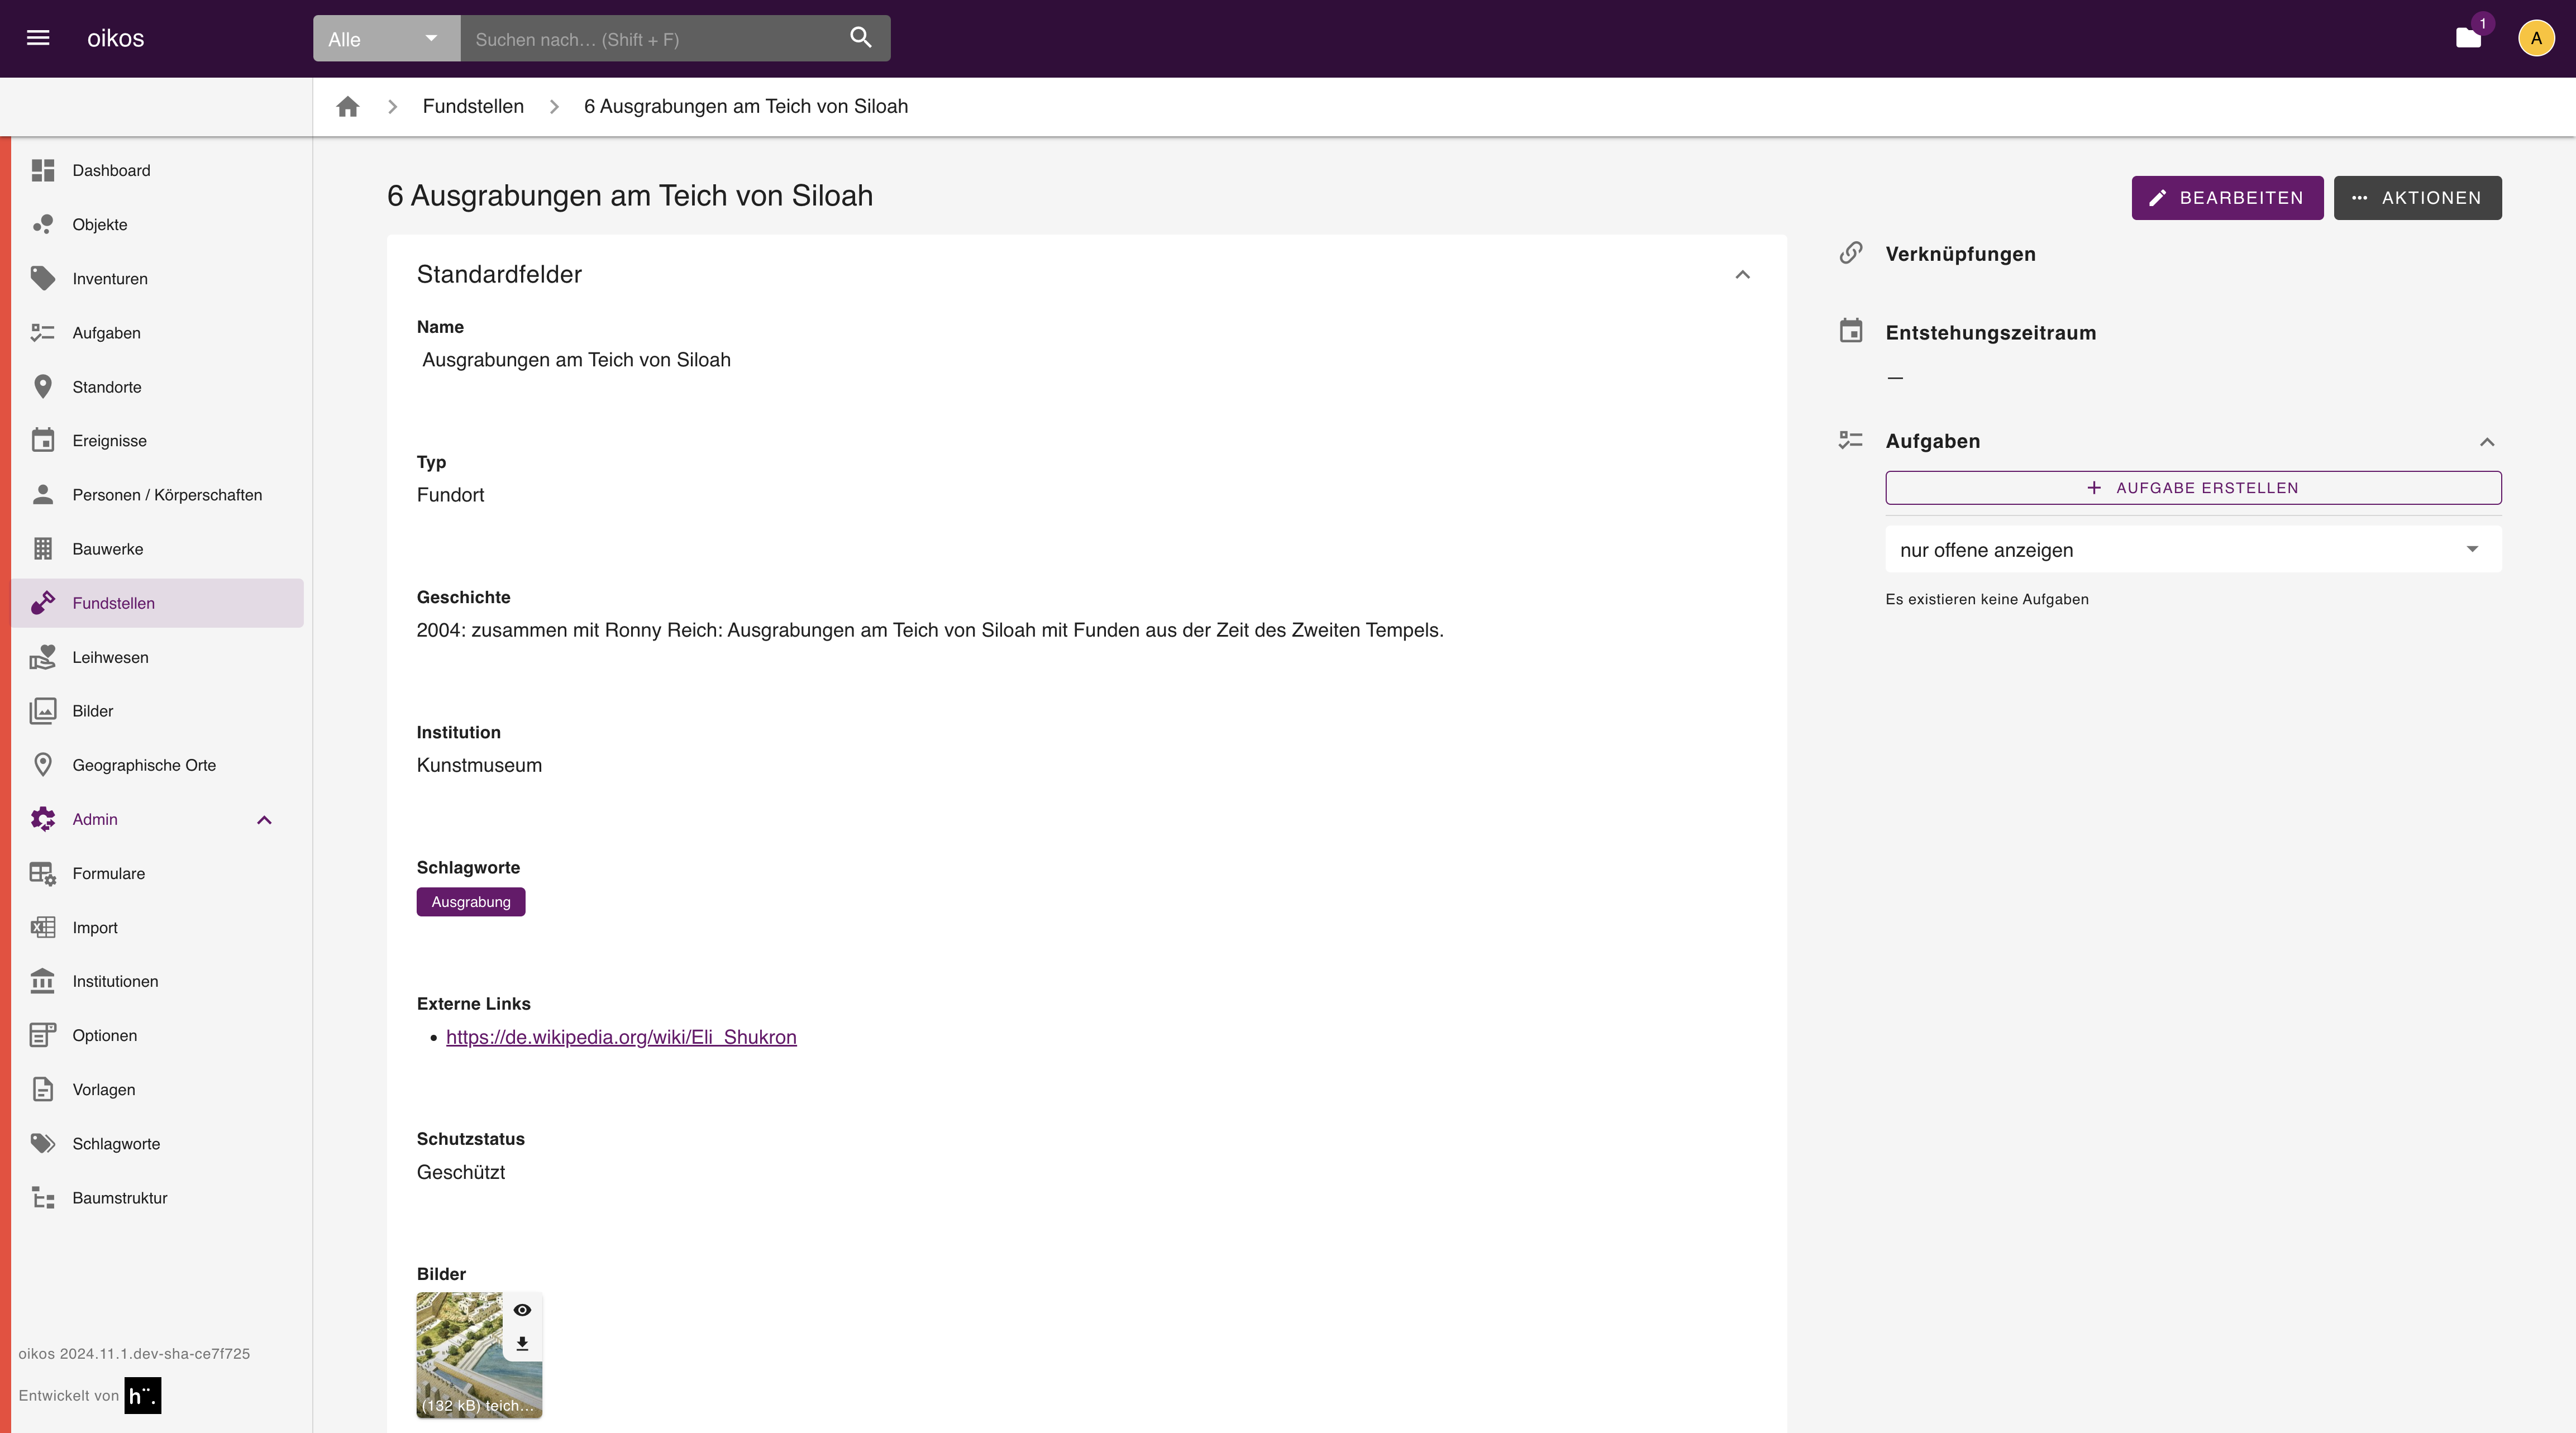Click AUFGABE ERSTELLEN button
Viewport: 2576px width, 1433px height.
tap(2193, 487)
